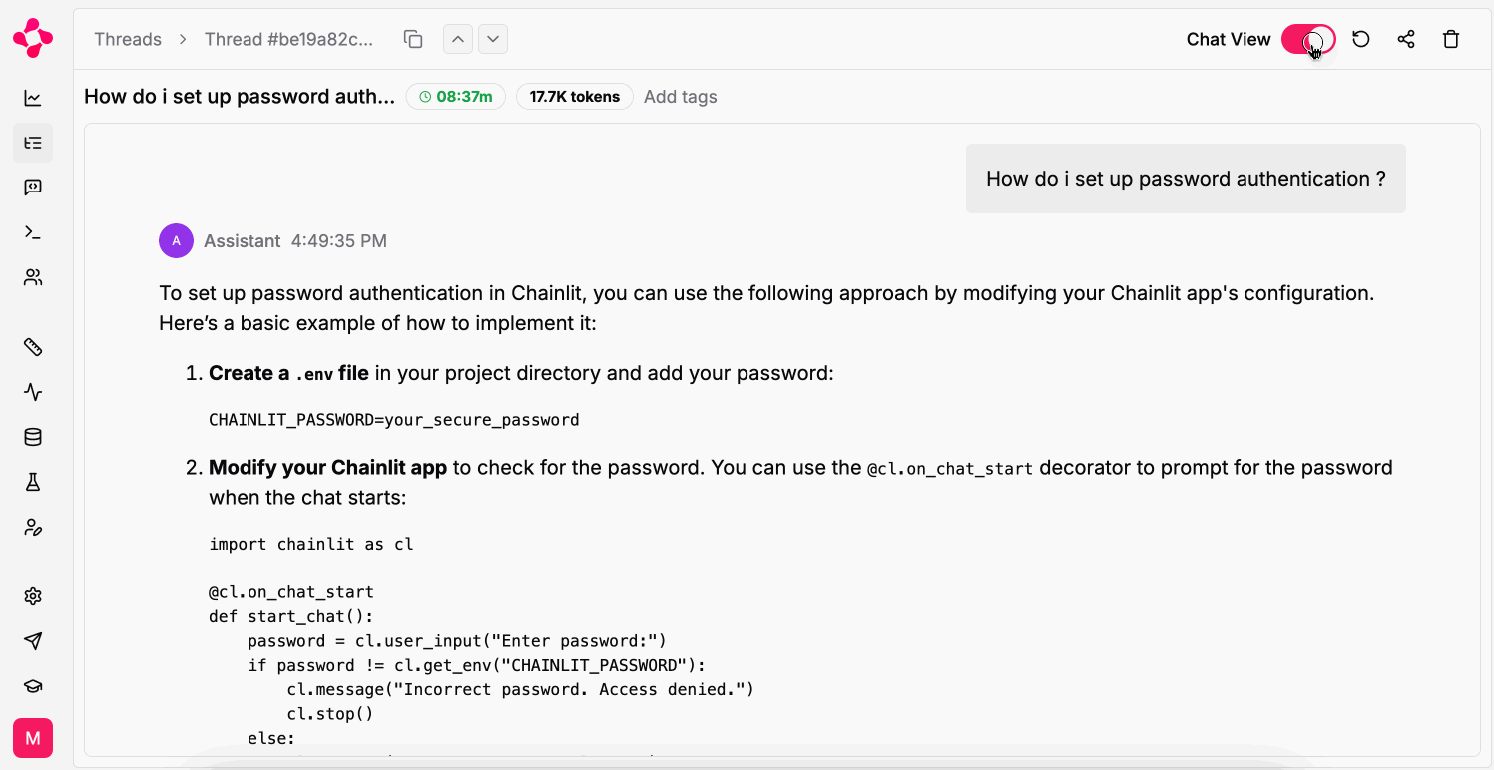1494x770 pixels.
Task: Toggle the Chat View switch
Action: (1308, 39)
